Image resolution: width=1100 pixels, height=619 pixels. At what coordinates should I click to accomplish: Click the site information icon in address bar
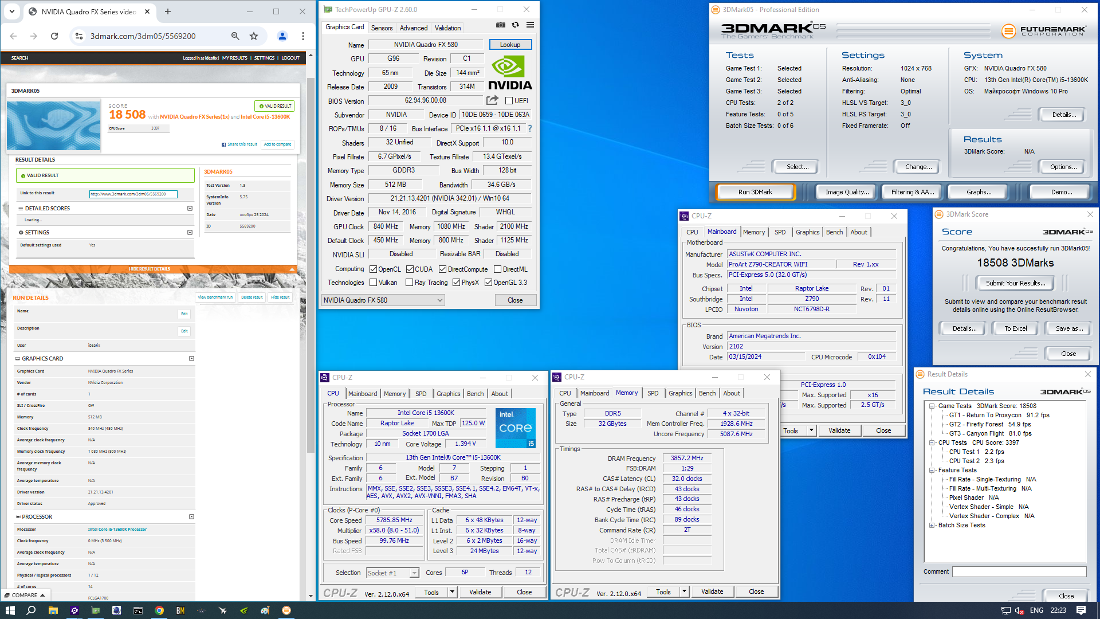point(79,36)
